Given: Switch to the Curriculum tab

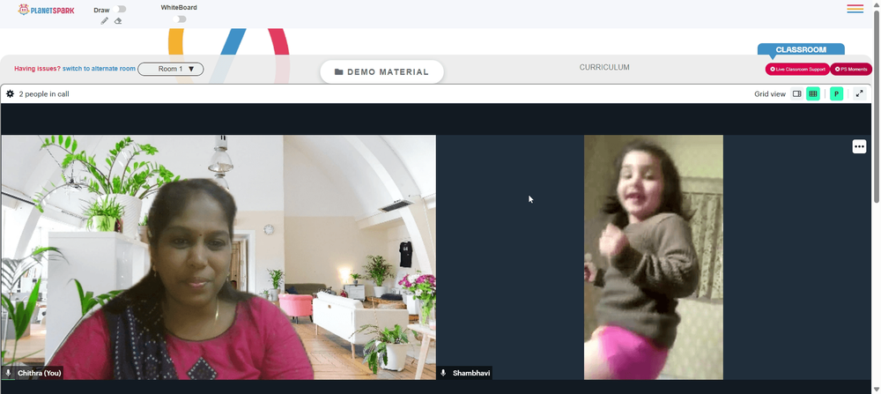Looking at the screenshot, I should 604,68.
